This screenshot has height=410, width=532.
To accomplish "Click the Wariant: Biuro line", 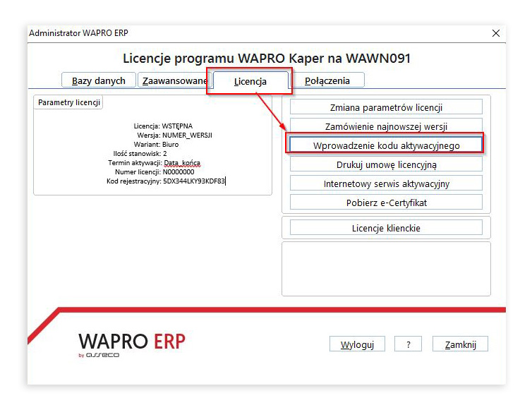I will click(x=156, y=144).
